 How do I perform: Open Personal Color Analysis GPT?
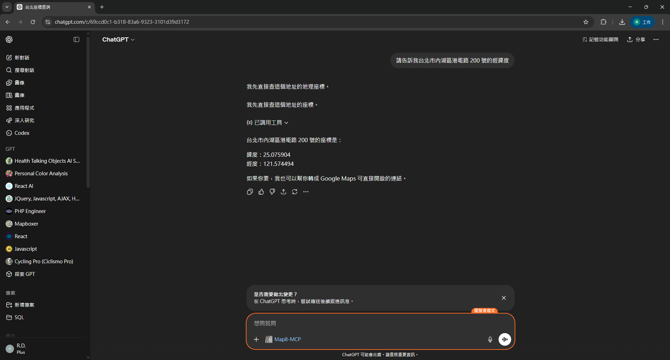[43, 174]
